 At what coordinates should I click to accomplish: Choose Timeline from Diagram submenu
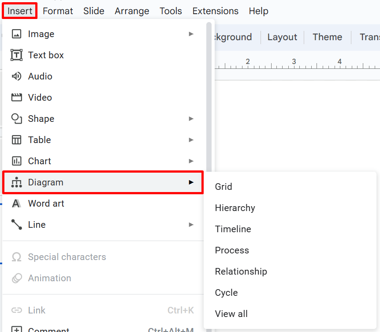tap(233, 229)
